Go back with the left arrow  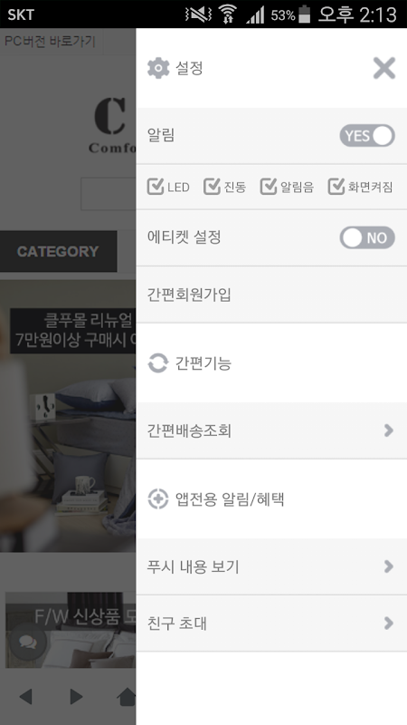pyautogui.click(x=26, y=696)
